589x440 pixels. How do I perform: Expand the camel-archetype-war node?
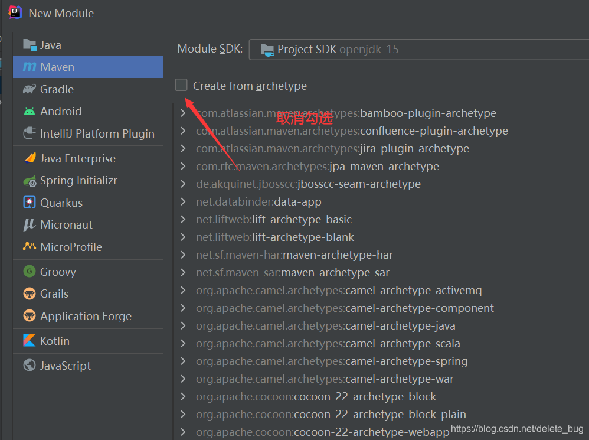pos(183,379)
